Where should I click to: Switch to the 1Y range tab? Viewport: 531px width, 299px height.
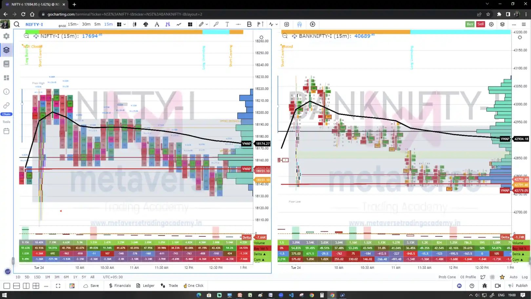click(75, 277)
